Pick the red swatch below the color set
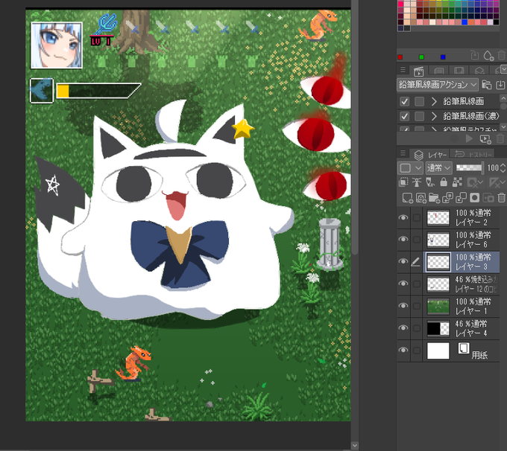Screen dimensions: 507x451 (400, 57)
